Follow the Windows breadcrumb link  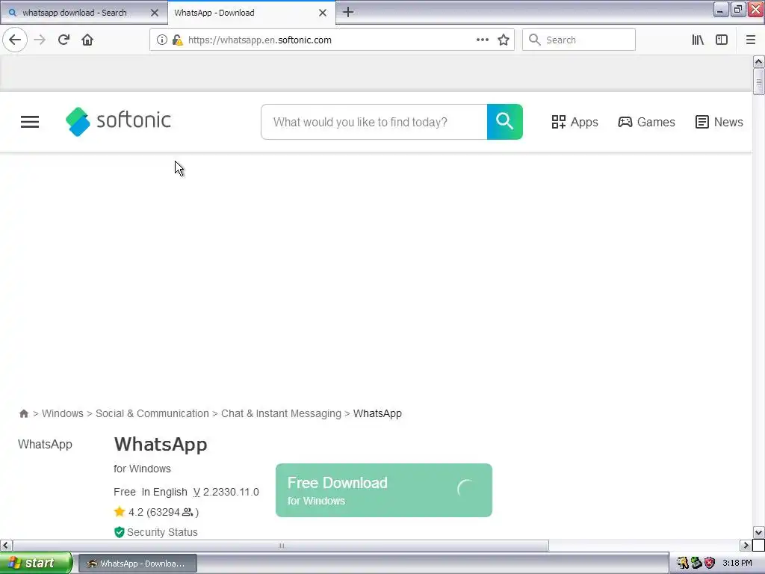63,413
